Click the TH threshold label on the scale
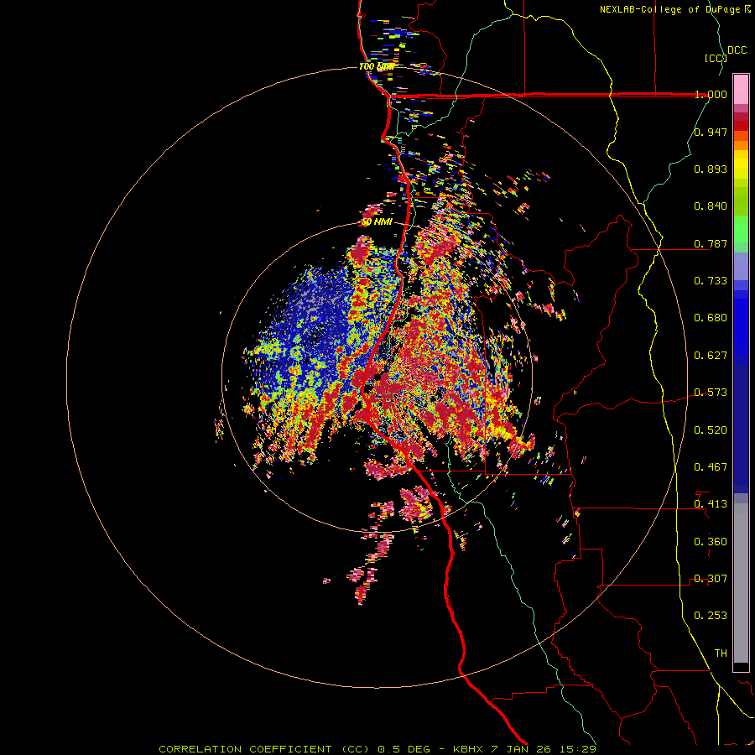Viewport: 755px width, 755px height. 721,653
